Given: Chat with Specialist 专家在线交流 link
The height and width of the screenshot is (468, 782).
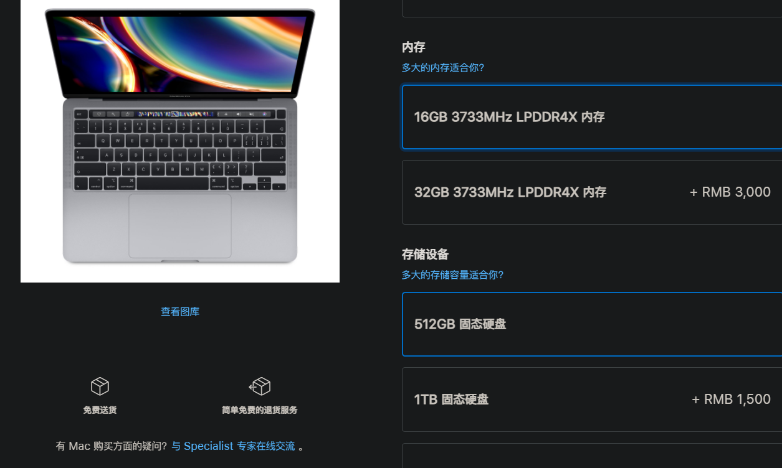Looking at the screenshot, I should (x=233, y=446).
